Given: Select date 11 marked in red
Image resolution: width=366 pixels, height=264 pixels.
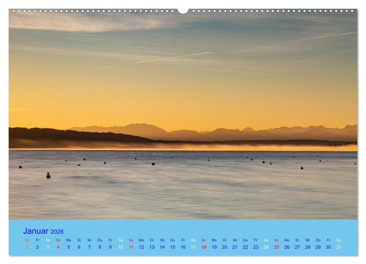Looking at the screenshot, I should (x=131, y=246).
